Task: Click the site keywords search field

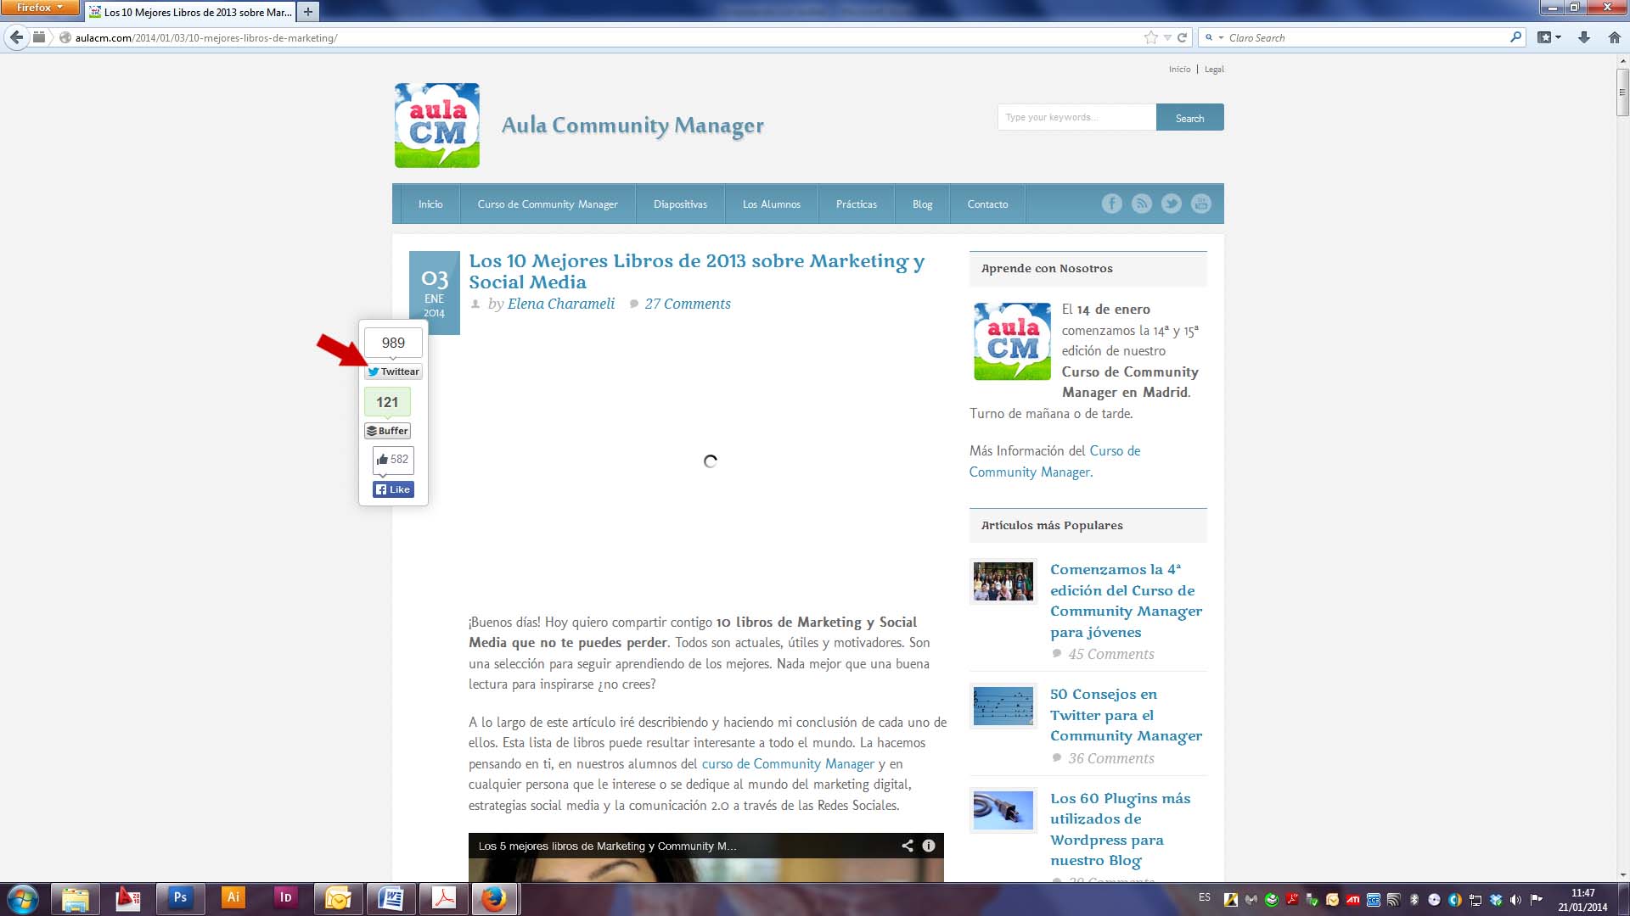Action: tap(1076, 117)
